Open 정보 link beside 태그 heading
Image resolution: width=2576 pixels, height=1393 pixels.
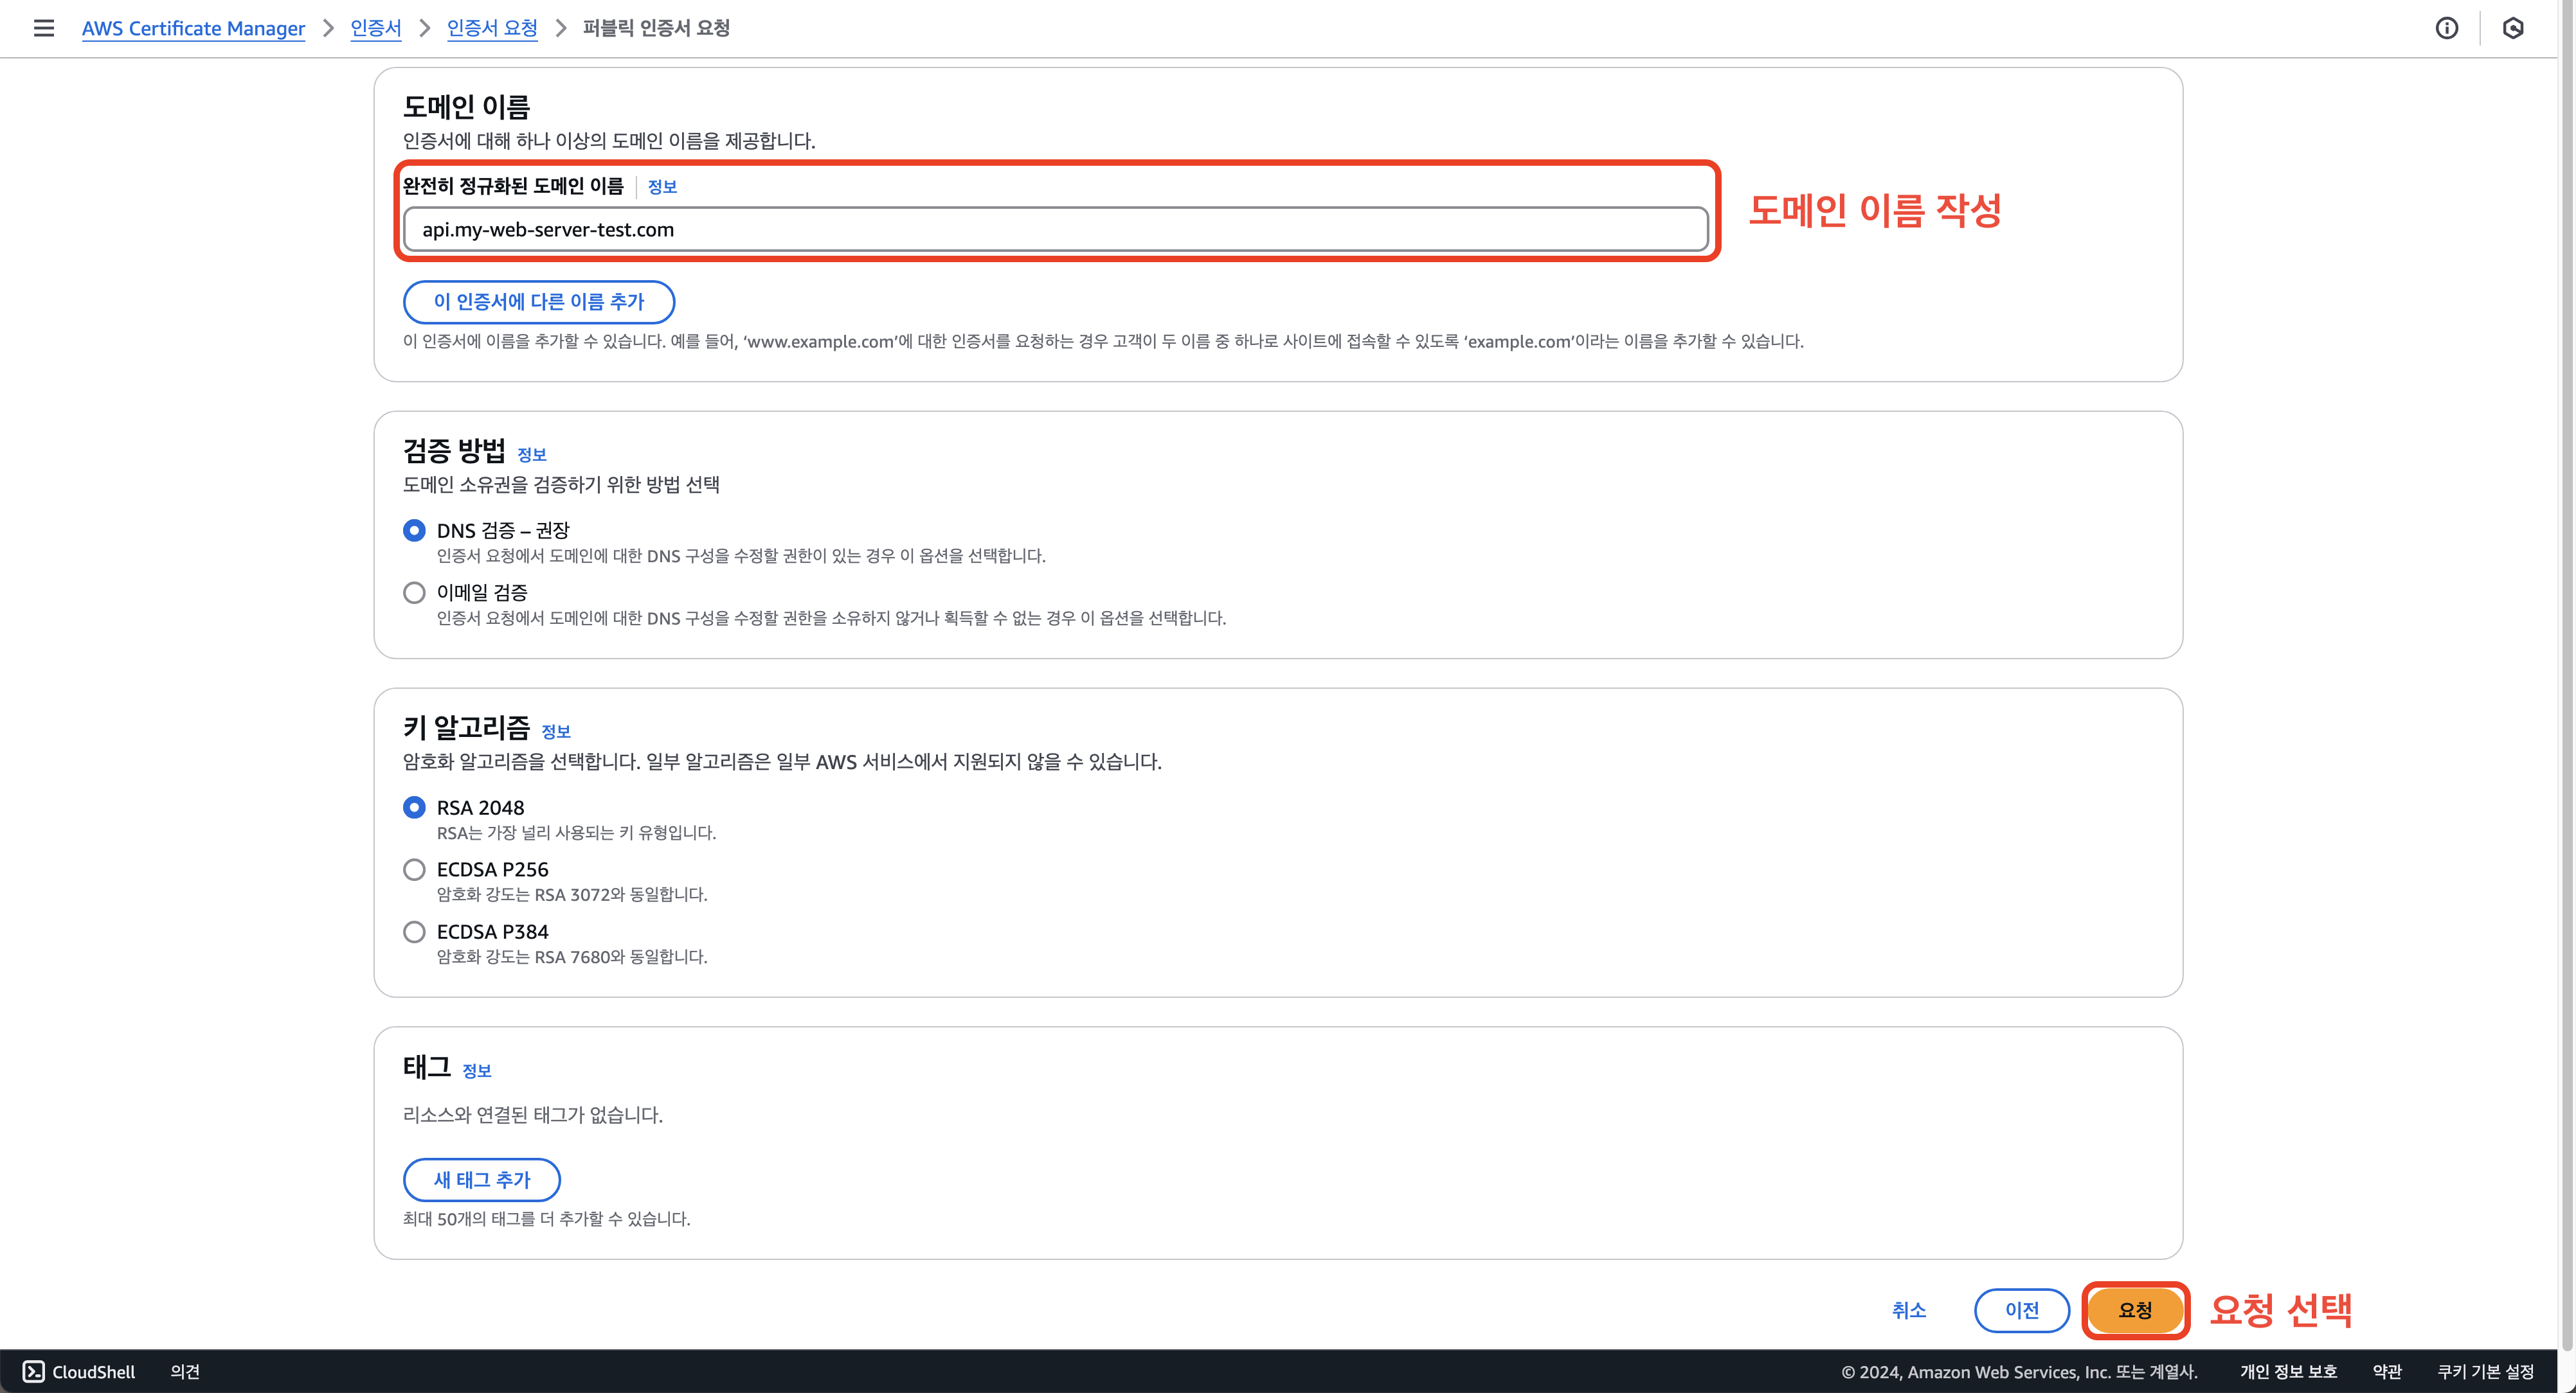click(477, 1071)
